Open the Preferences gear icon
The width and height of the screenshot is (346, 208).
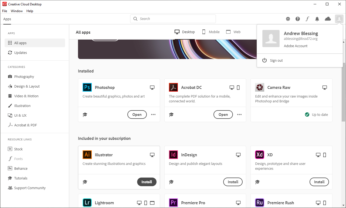(288, 19)
